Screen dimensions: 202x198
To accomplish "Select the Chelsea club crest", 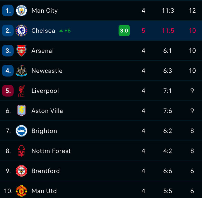I will tap(21, 31).
